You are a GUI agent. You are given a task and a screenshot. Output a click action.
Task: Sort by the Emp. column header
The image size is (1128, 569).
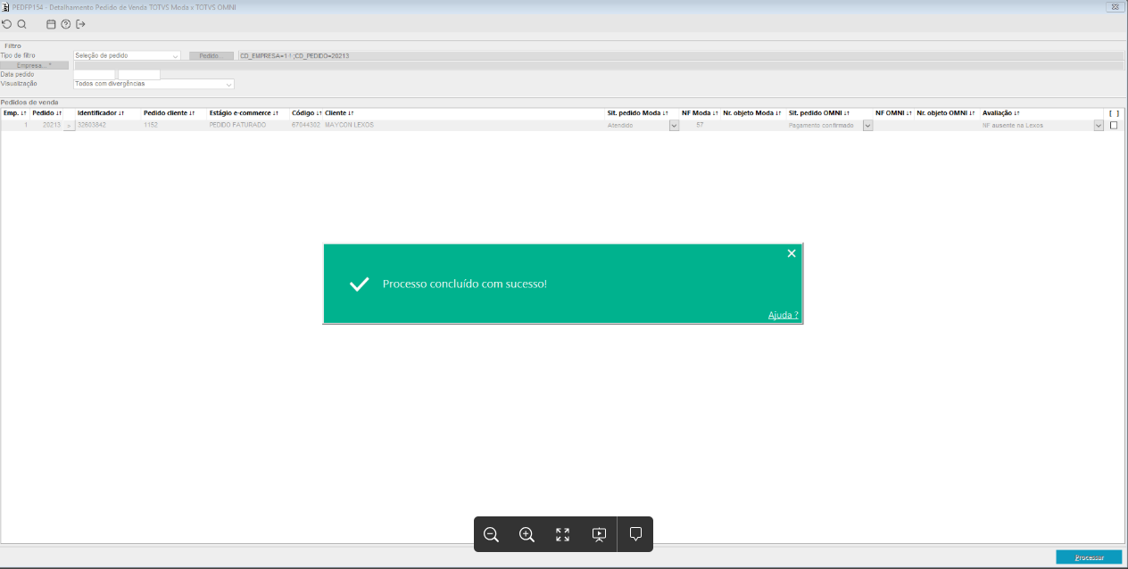point(15,113)
